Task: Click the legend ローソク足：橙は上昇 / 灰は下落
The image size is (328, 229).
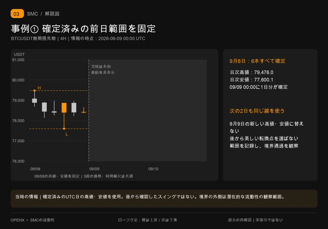Action: (148, 220)
